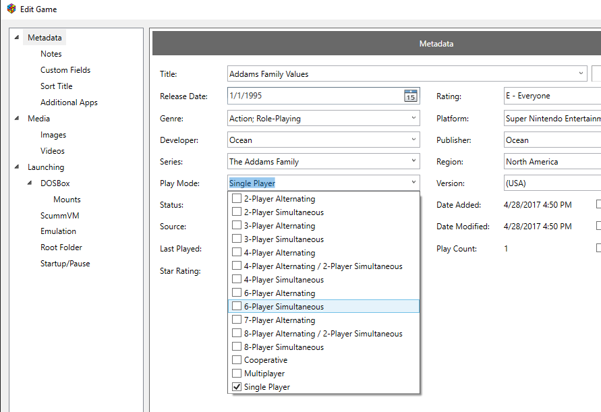
Task: Tick 4-Player Alternating / 2-Player Simultaneous
Action: point(237,266)
